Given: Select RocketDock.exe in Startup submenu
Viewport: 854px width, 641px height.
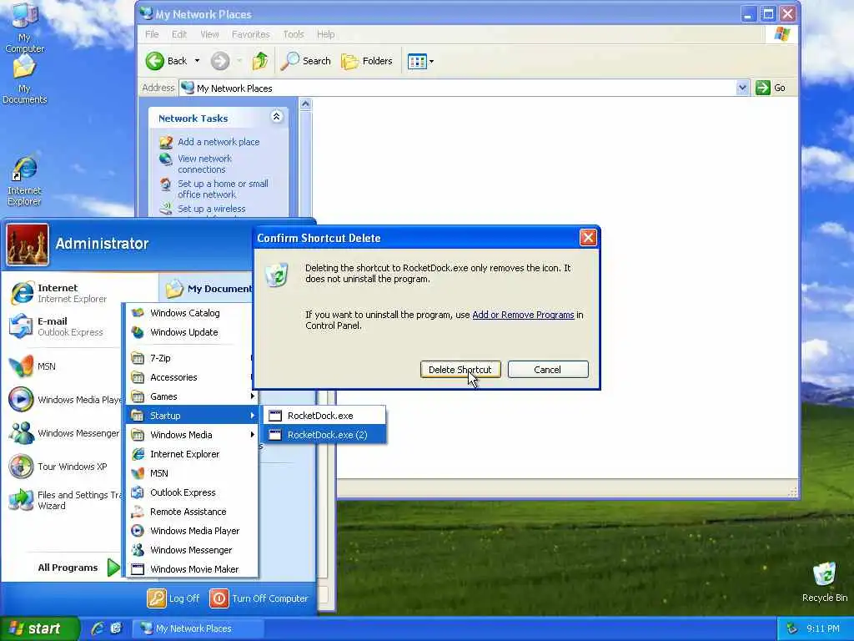Looking at the screenshot, I should point(324,416).
